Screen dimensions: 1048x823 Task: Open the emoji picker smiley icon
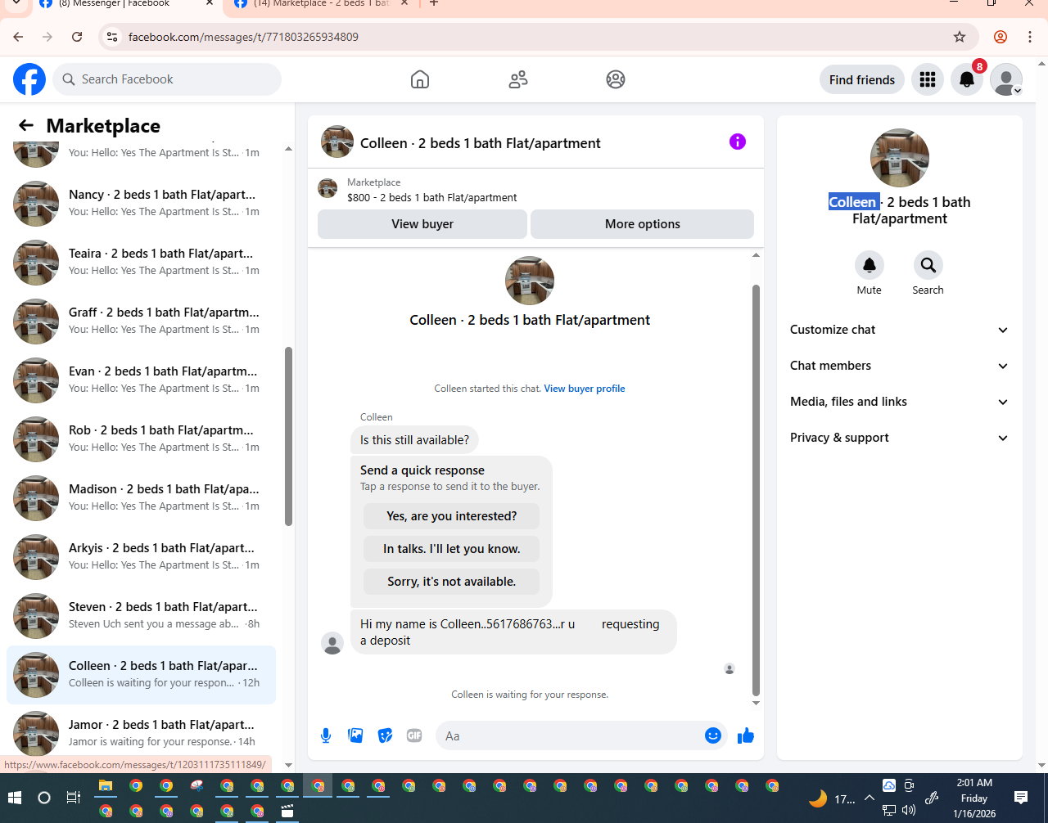pos(713,735)
